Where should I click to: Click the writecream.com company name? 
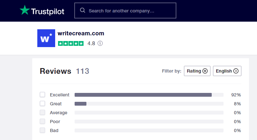81,33
